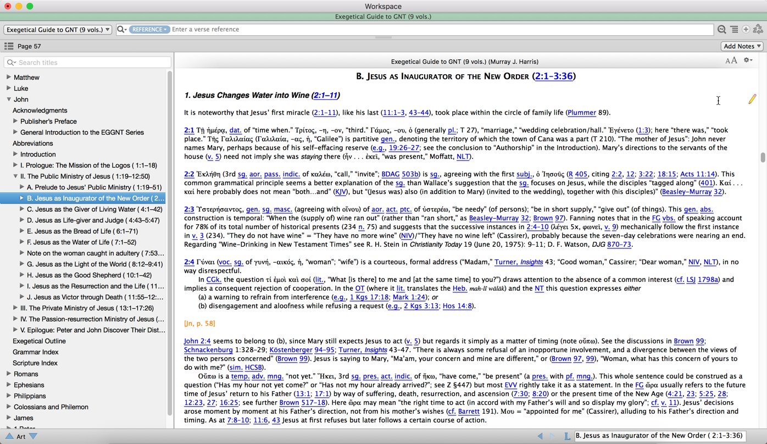Image resolution: width=767 pixels, height=444 pixels.
Task: Click the yellow highlighter pen icon
Action: pyautogui.click(x=752, y=99)
